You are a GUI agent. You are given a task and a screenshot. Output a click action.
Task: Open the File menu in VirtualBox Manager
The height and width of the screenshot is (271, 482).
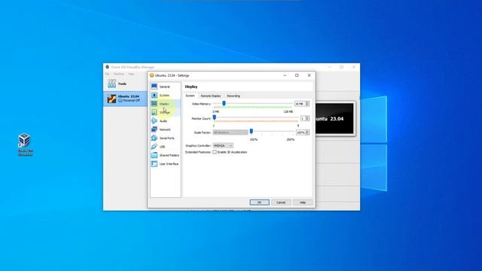click(x=107, y=74)
